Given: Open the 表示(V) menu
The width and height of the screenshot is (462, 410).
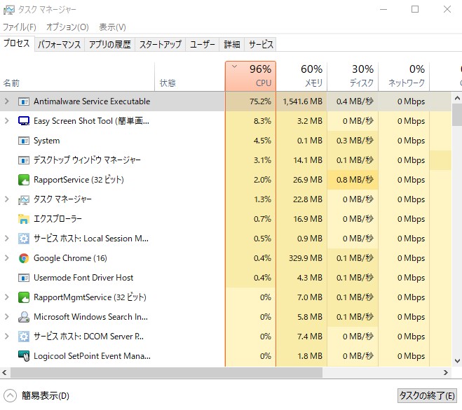Looking at the screenshot, I should pyautogui.click(x=112, y=27).
